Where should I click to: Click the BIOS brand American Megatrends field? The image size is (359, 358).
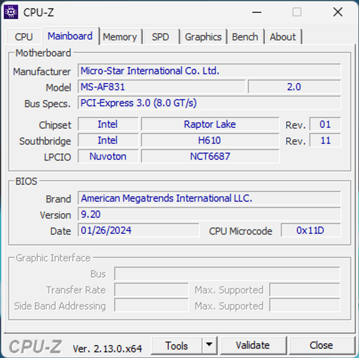click(209, 198)
